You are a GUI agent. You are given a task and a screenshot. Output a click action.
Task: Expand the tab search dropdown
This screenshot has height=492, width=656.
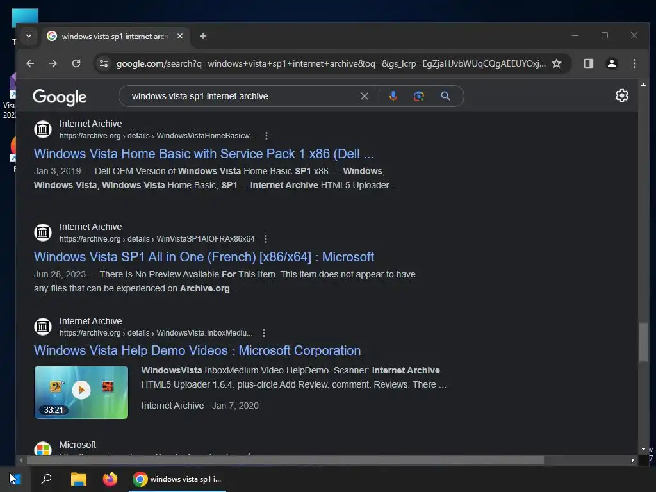click(x=29, y=36)
